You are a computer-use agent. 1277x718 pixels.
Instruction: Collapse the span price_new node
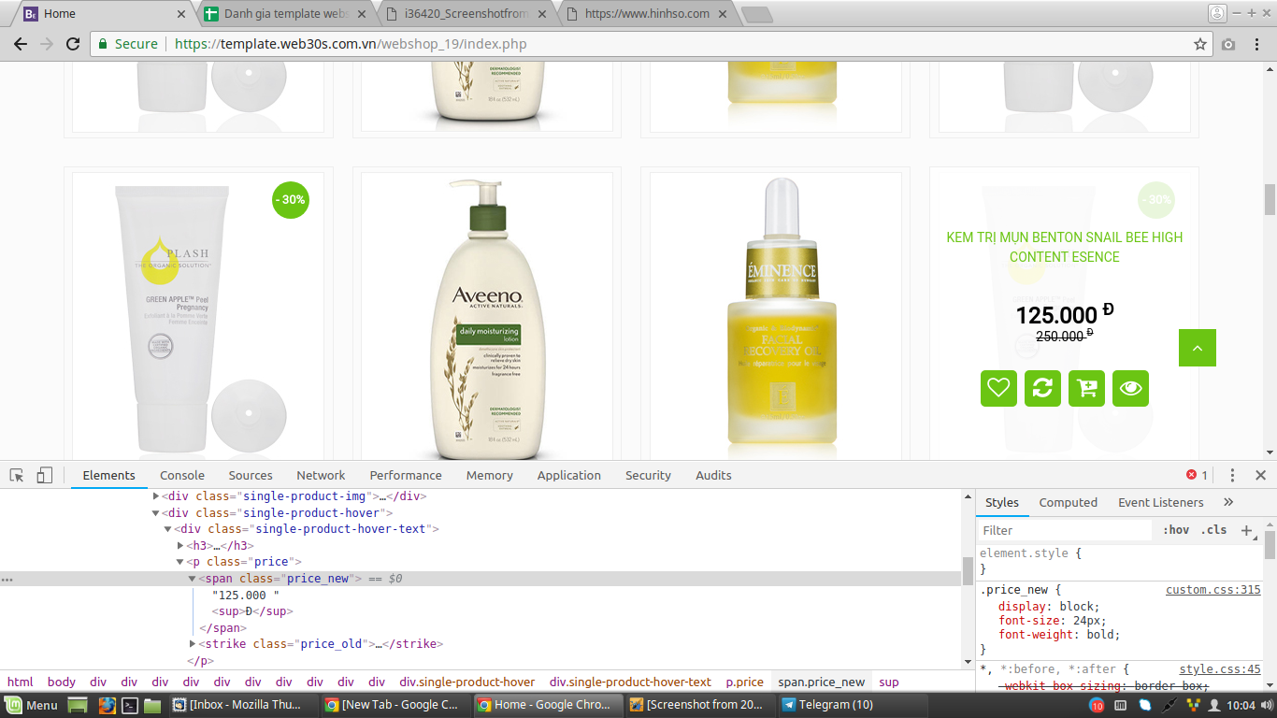(x=193, y=579)
